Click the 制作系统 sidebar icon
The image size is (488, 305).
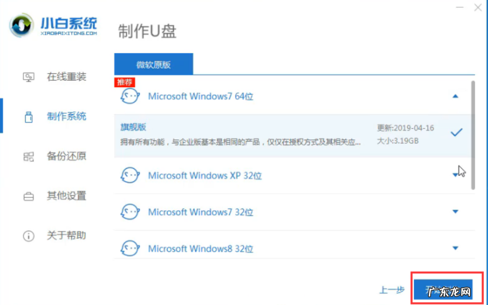[x=29, y=117]
